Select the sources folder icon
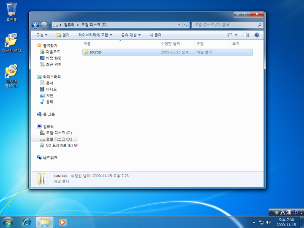 pyautogui.click(x=86, y=52)
